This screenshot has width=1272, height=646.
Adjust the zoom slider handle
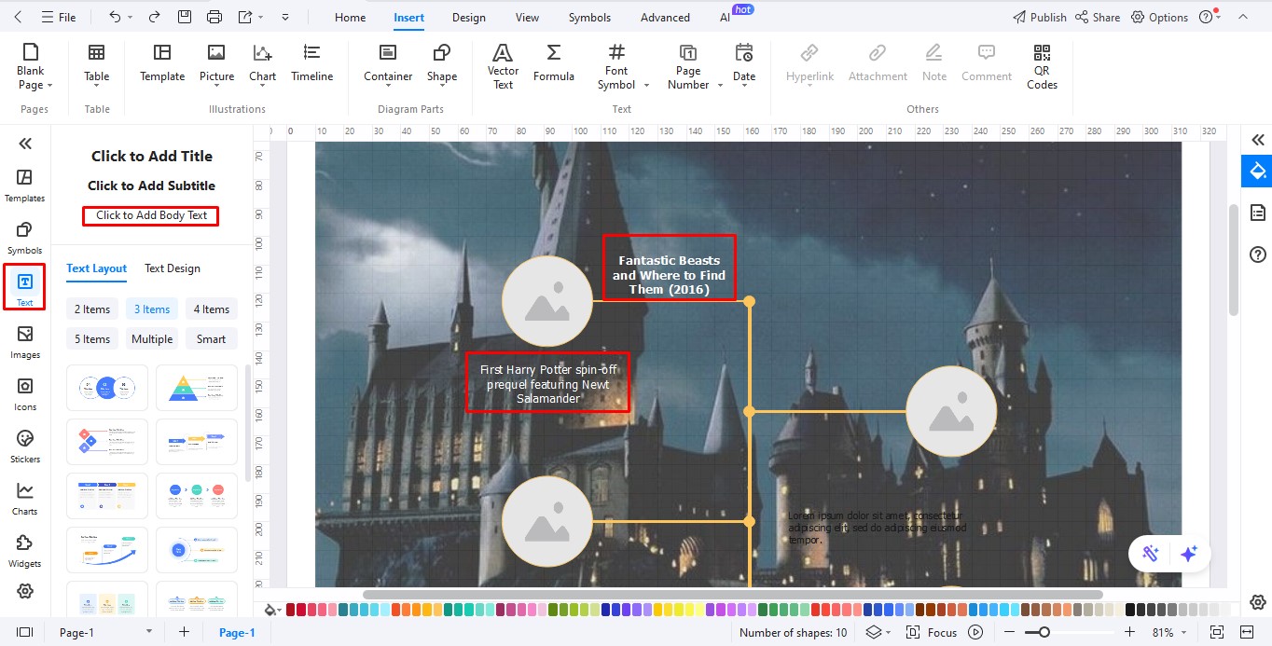(1044, 632)
